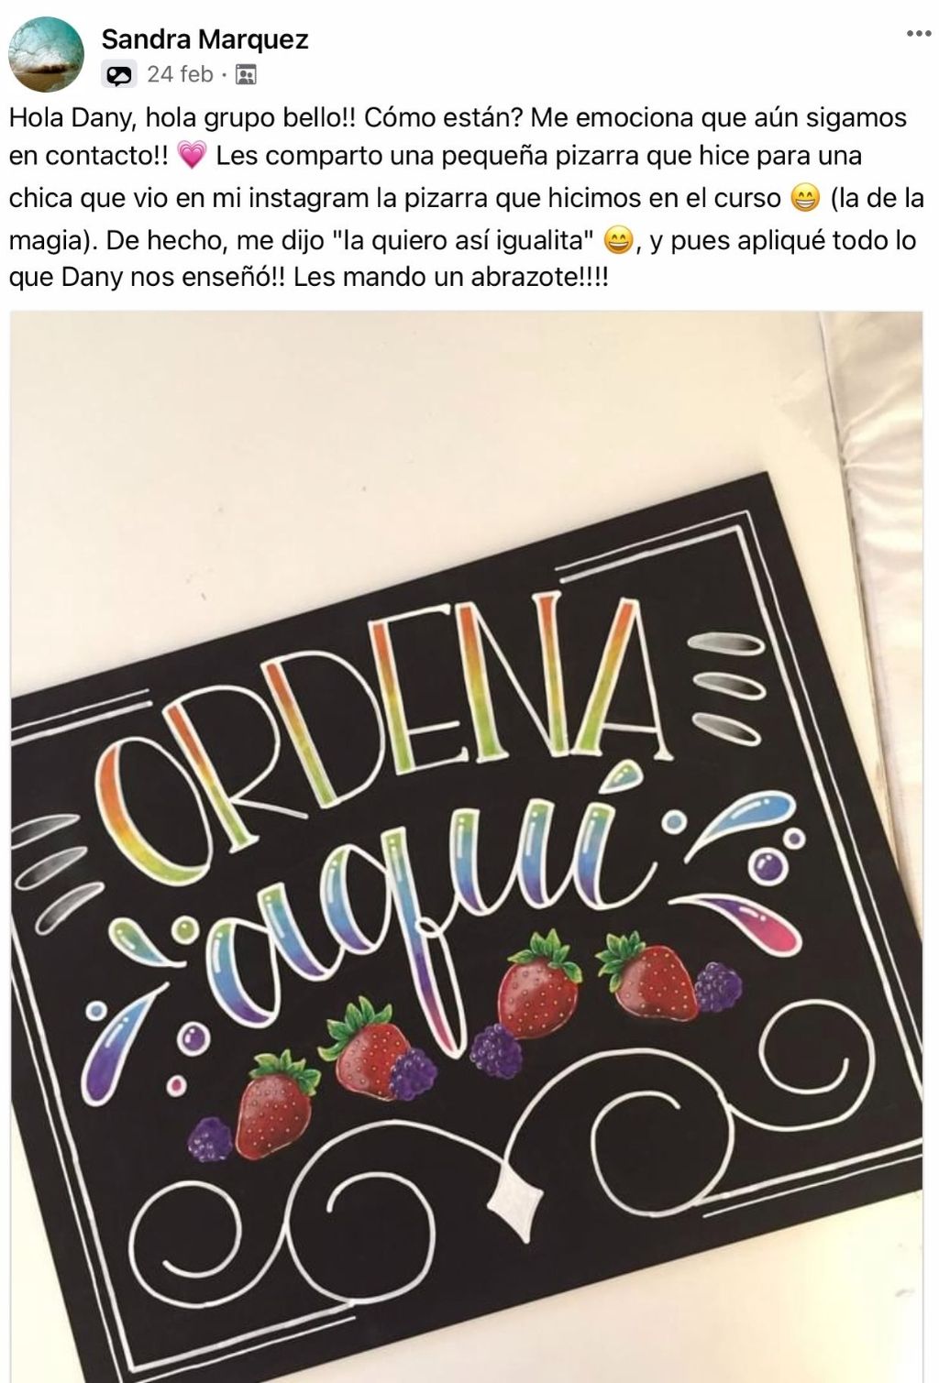Screen dimensions: 939x1383
Task: Tap the post text starting 'Hola Dany'
Action: 466,196
